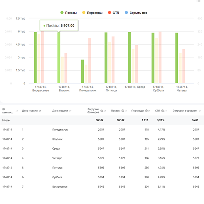The width and height of the screenshot is (204, 204).
Task: Click the Понедельник cell in the table
Action: pos(60,130)
